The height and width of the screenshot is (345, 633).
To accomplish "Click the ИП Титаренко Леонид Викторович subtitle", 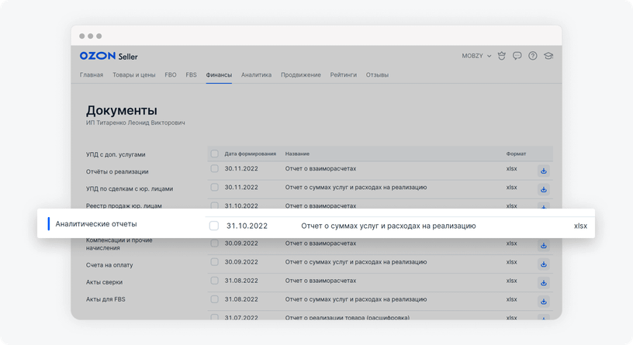I will [x=135, y=122].
